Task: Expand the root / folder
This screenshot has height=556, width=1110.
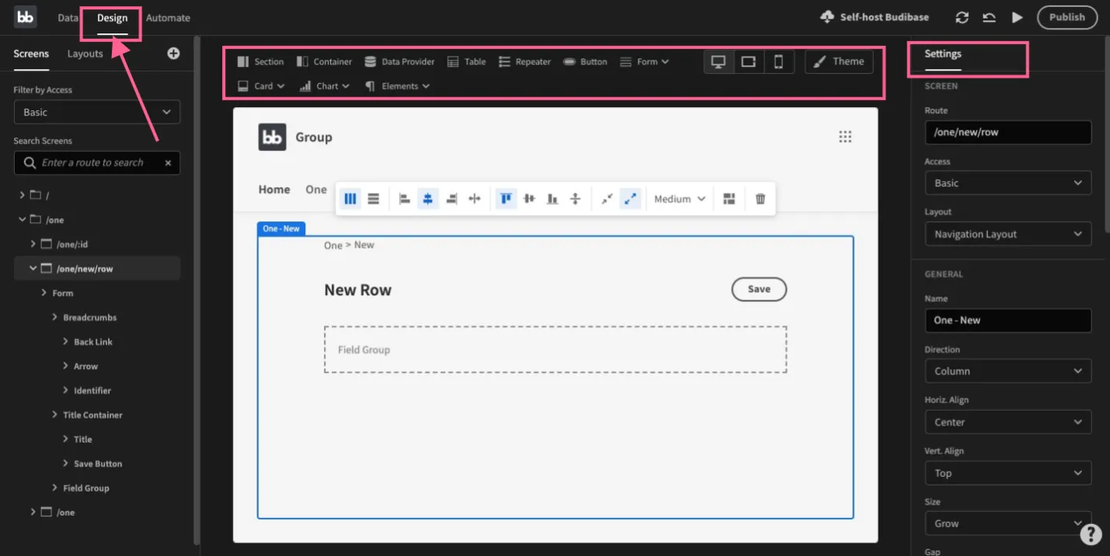Action: [23, 195]
